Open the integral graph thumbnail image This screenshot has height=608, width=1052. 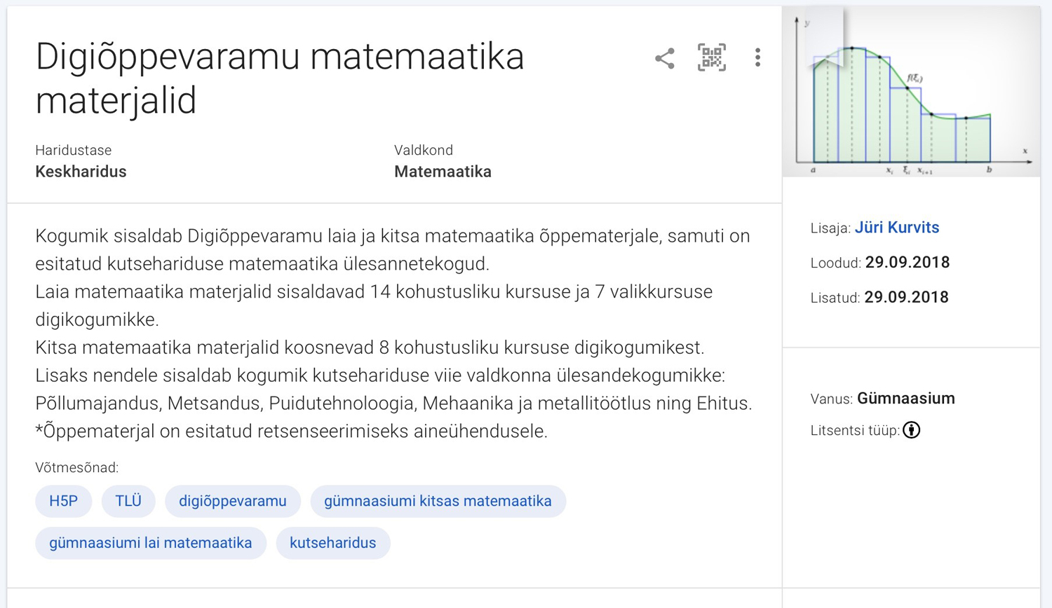[x=910, y=92]
